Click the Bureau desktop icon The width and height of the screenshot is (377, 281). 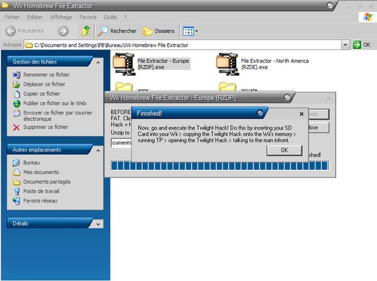16,163
